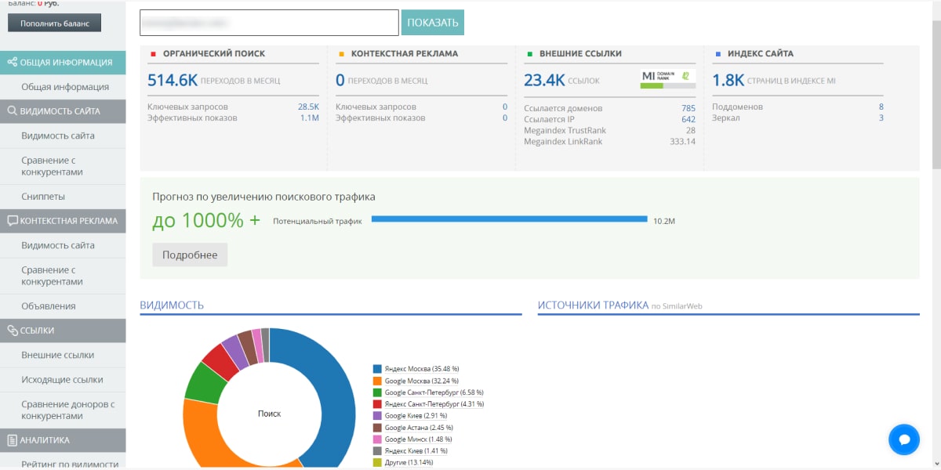
Task: Click the Пополнить баланс button
Action: pyautogui.click(x=55, y=23)
